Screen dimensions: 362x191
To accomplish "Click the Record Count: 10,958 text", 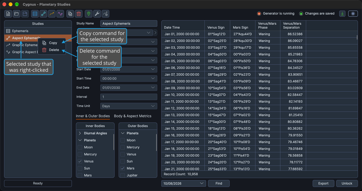I will [x=181, y=174].
